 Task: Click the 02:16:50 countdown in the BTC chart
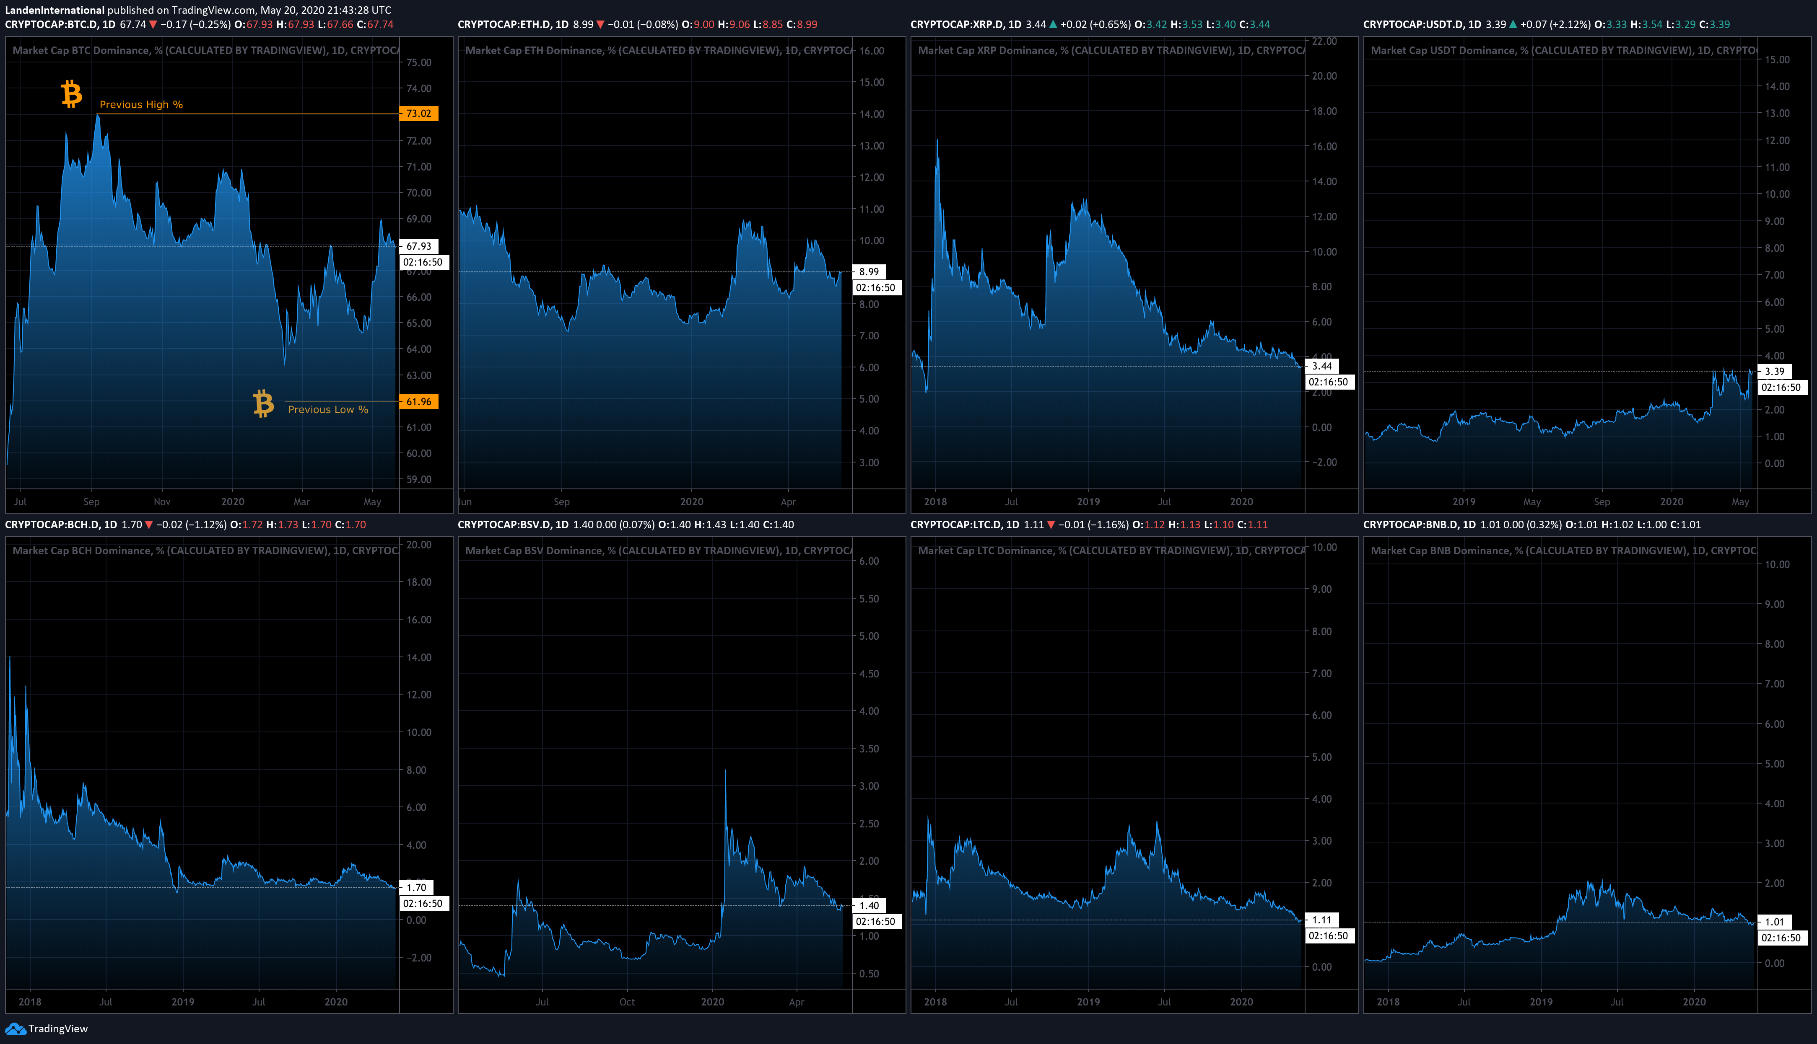(423, 262)
